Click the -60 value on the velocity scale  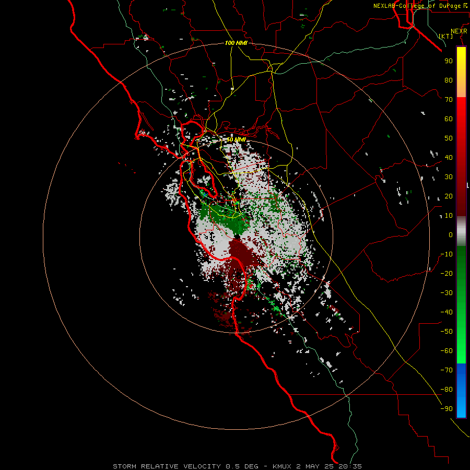click(446, 351)
